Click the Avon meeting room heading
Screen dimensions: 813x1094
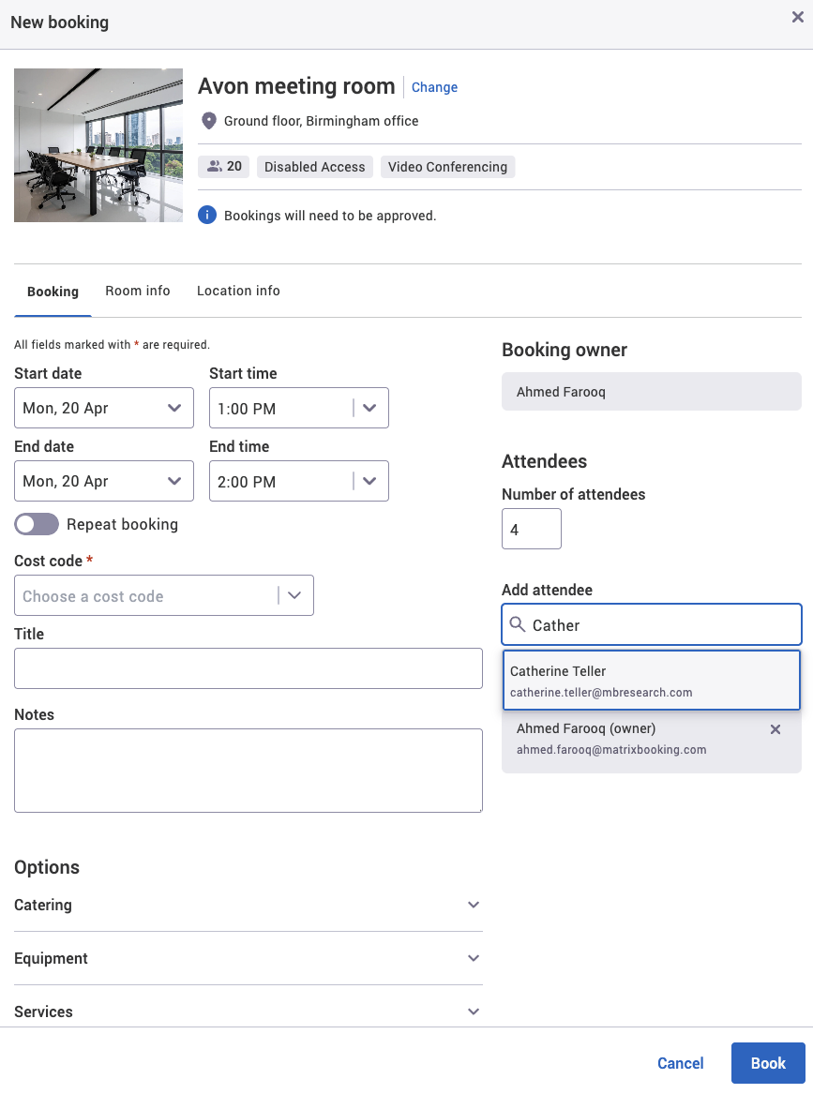coord(296,86)
